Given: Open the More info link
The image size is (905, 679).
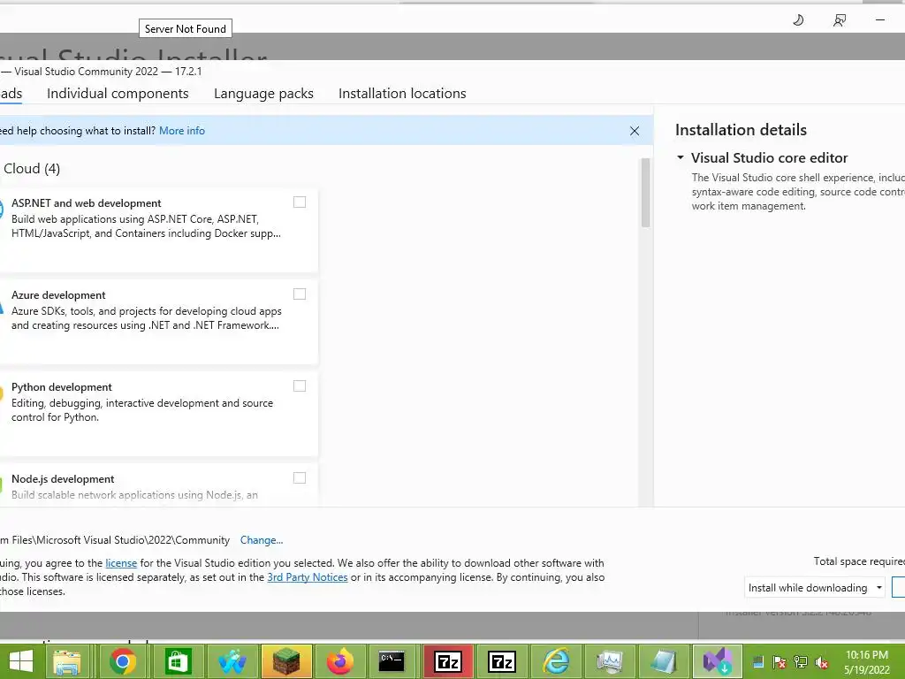Looking at the screenshot, I should [x=182, y=131].
